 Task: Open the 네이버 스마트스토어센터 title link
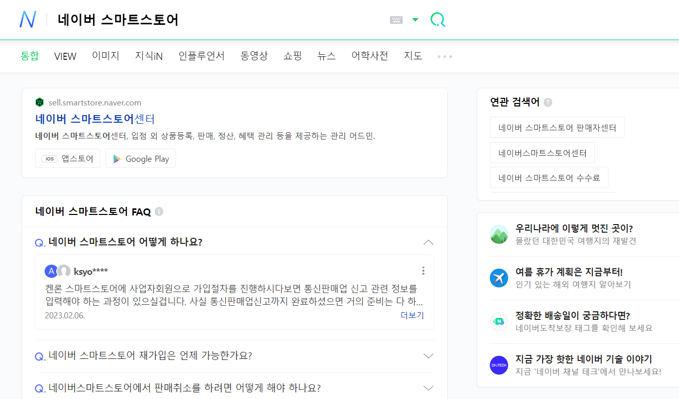tap(95, 119)
